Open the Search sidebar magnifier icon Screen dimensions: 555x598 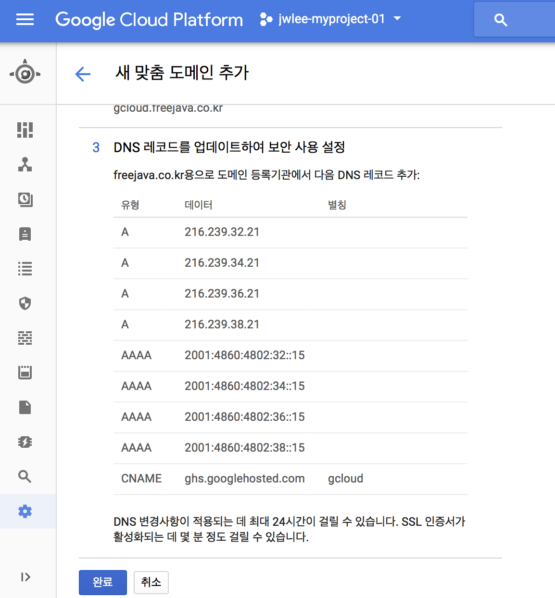[25, 477]
